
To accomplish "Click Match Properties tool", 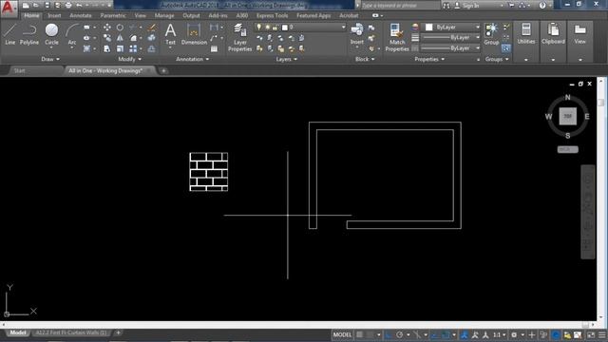I will pos(397,37).
